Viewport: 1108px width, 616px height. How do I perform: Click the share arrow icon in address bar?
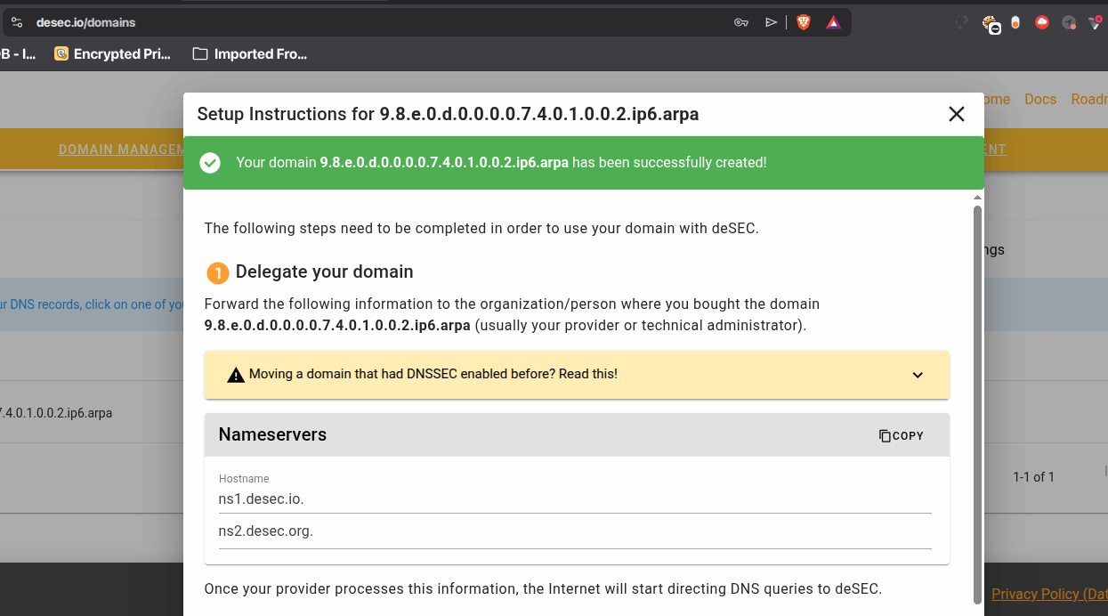(x=771, y=22)
